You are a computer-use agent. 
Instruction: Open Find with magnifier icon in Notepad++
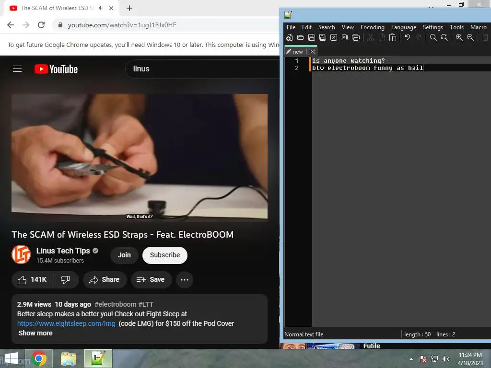(x=433, y=37)
